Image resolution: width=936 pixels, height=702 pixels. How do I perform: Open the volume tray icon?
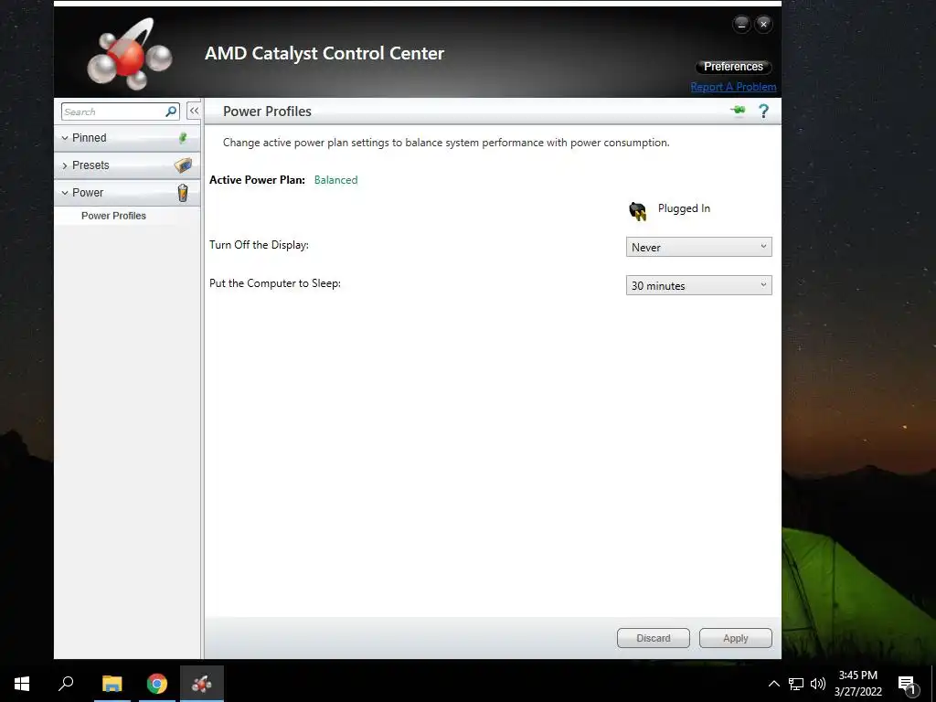click(818, 684)
